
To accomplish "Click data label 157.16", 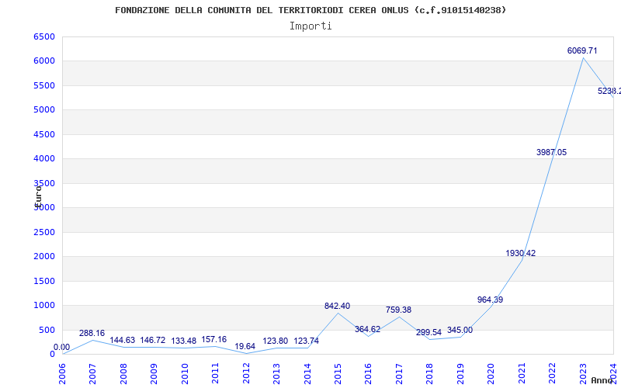I will (214, 340).
